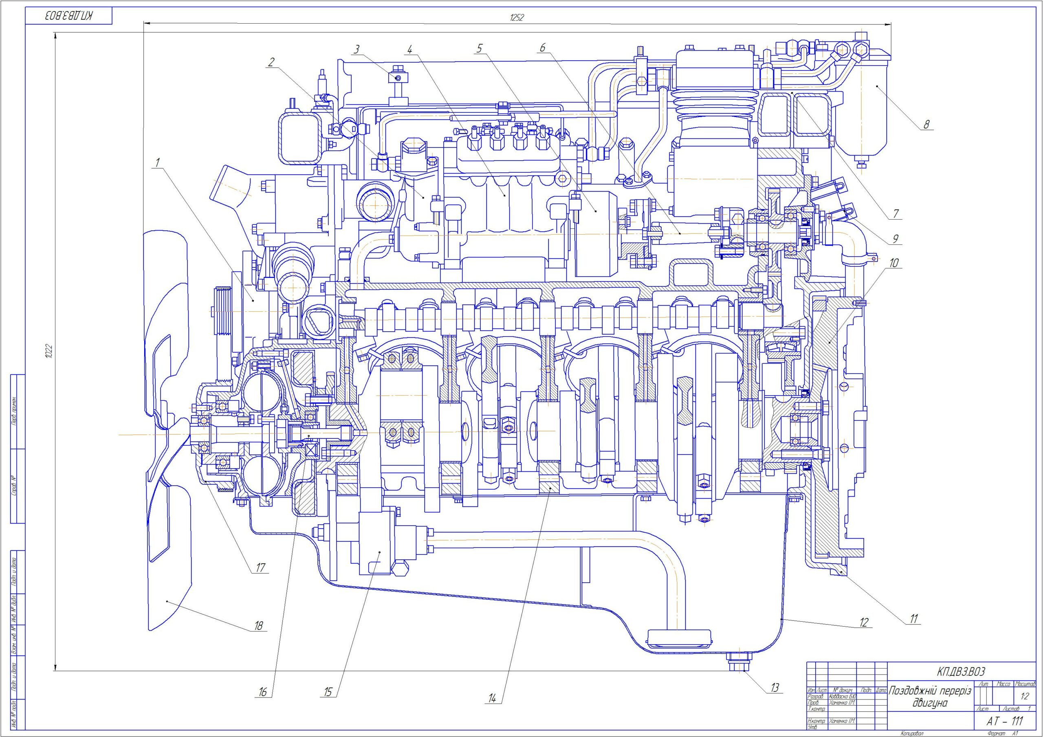Click callout number 7 label
Image resolution: width=1043 pixels, height=737 pixels.
coord(896,213)
